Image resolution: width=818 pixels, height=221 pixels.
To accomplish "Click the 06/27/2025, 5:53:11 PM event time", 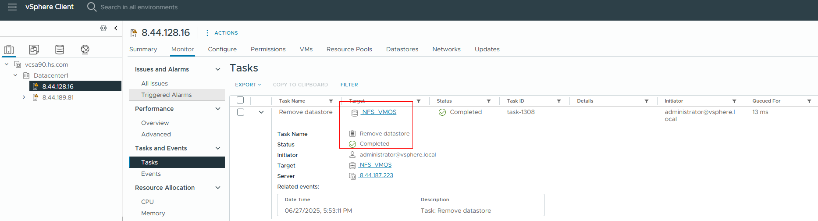I will tap(318, 210).
